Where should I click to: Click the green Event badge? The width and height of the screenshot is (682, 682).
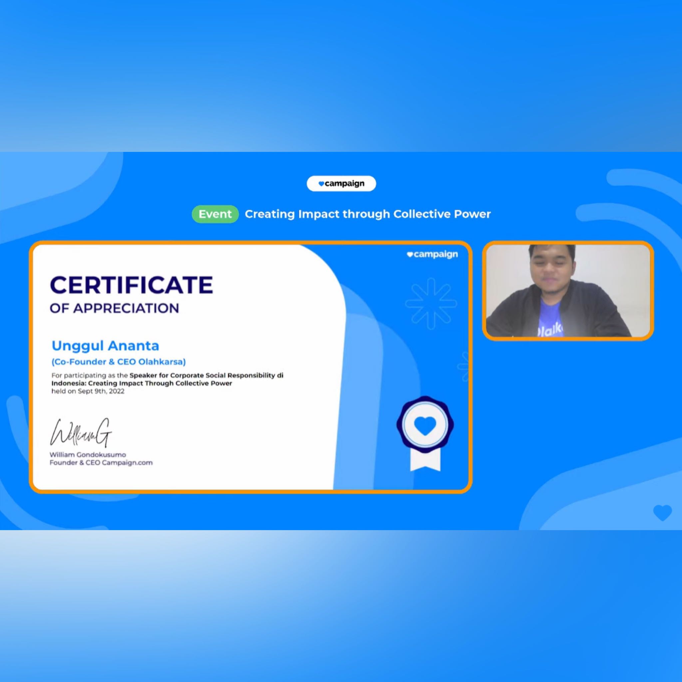(215, 214)
